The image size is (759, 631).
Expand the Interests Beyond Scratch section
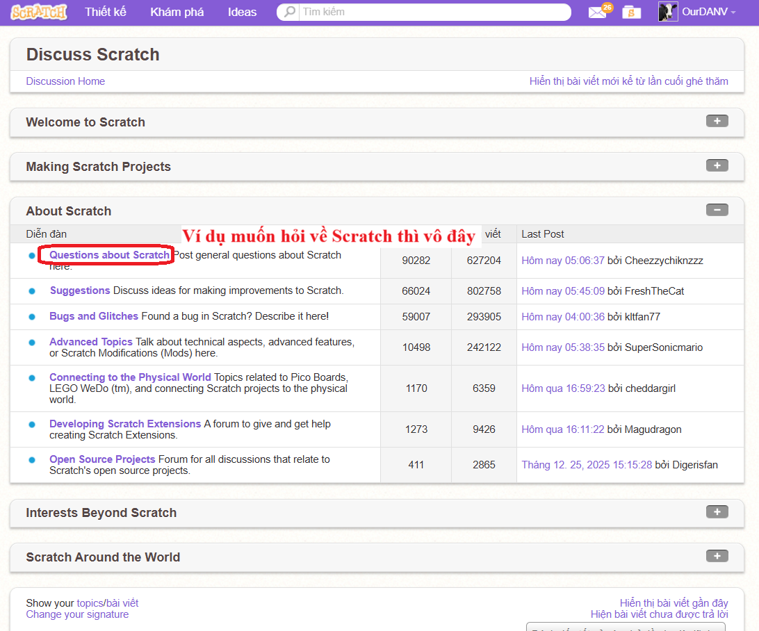pyautogui.click(x=717, y=511)
